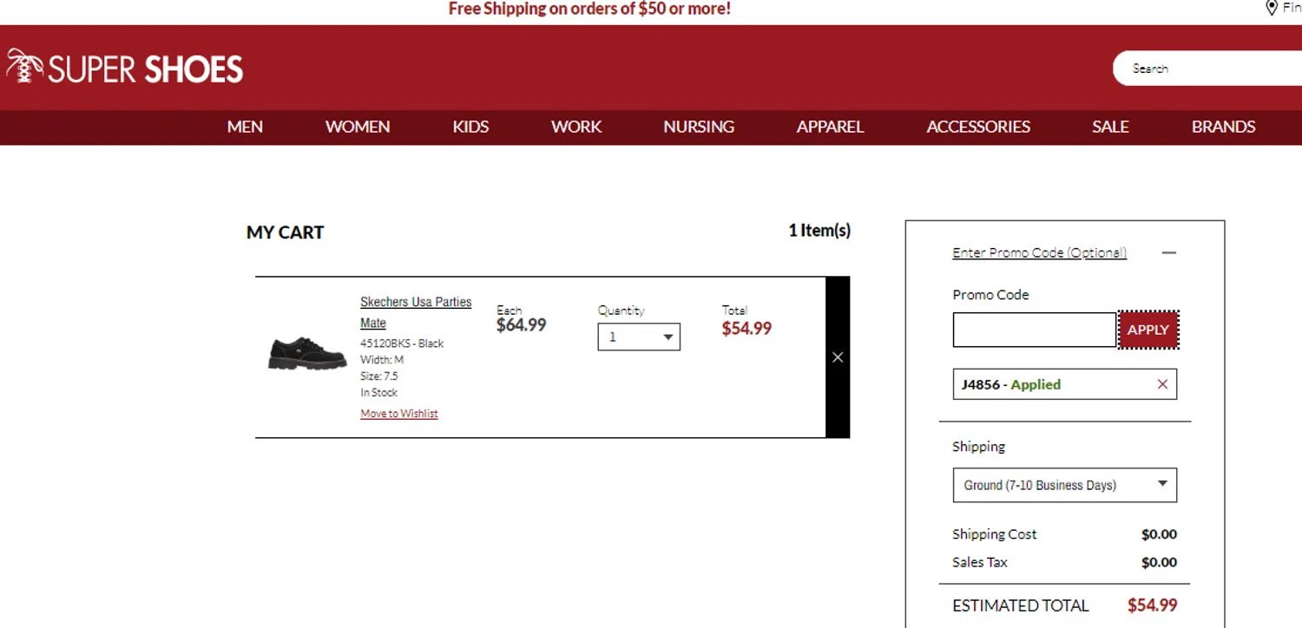Image resolution: width=1302 pixels, height=628 pixels.
Task: Remove item using black X button
Action: pyautogui.click(x=838, y=357)
